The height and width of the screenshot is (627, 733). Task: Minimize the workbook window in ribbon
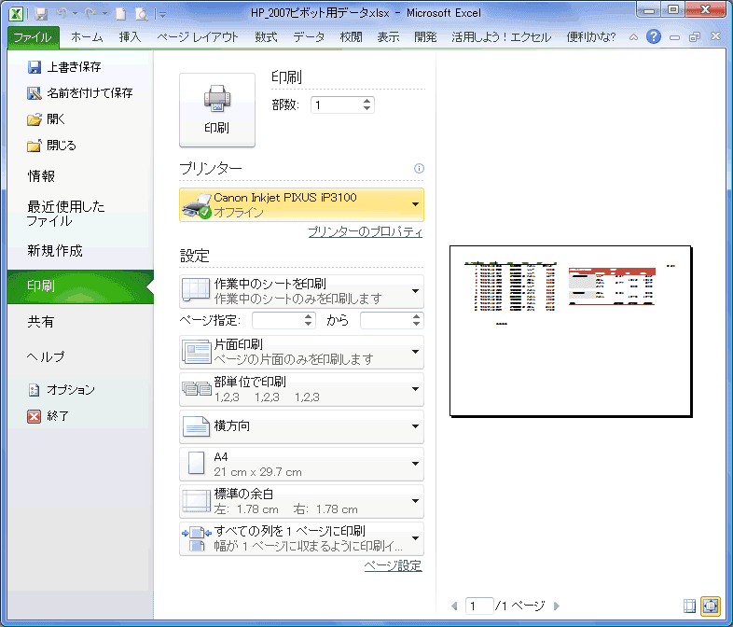674,37
